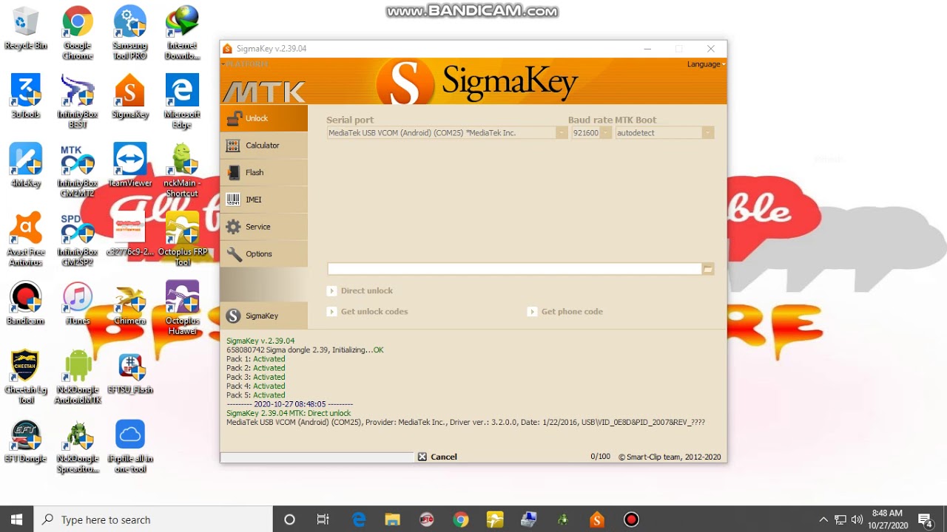This screenshot has width=947, height=532.
Task: Click the SigmaKey progress bar
Action: (x=317, y=457)
